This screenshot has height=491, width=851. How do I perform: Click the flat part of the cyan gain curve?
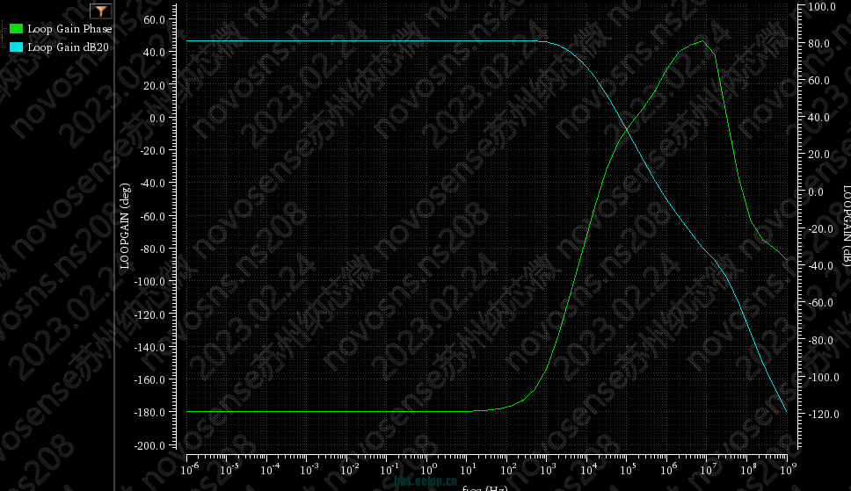[x=352, y=40]
